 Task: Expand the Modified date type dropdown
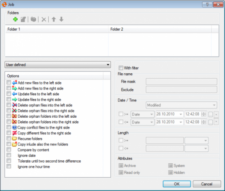[181, 105]
